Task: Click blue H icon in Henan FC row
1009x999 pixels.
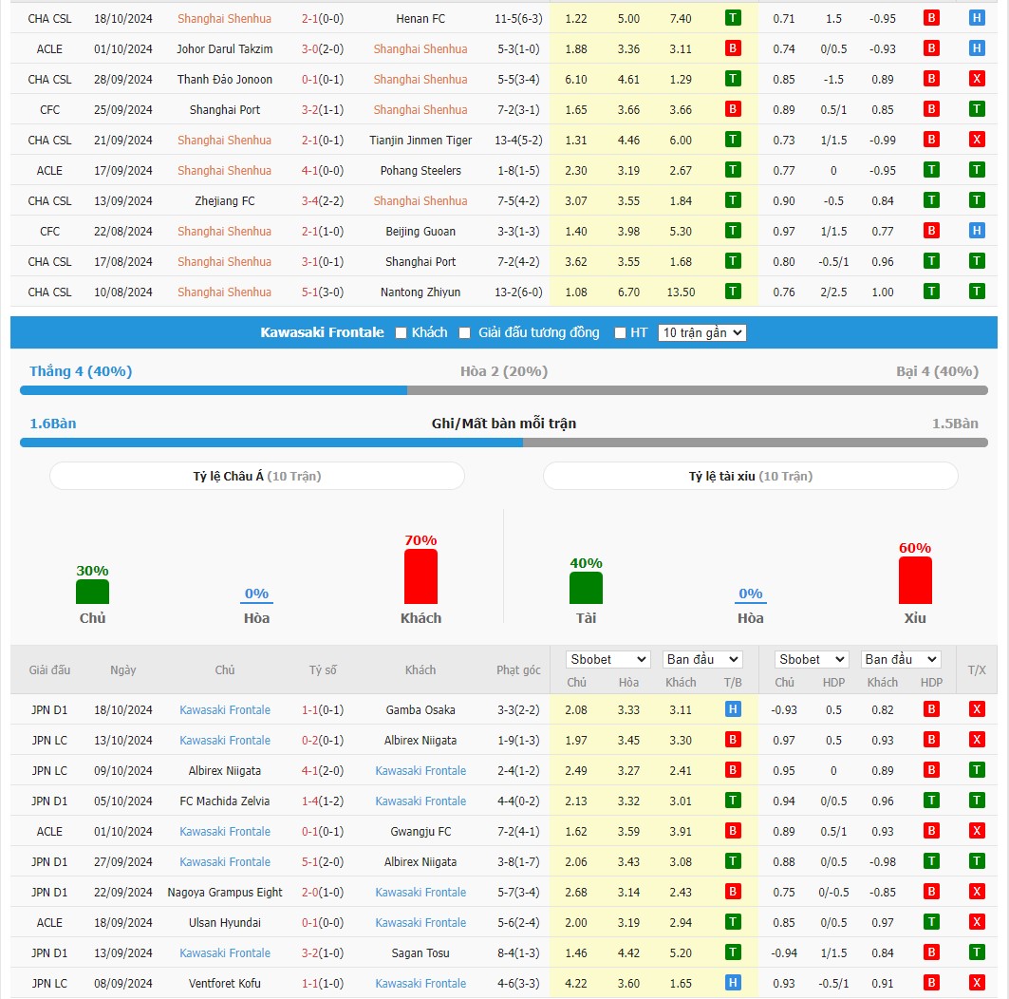Action: 977,18
